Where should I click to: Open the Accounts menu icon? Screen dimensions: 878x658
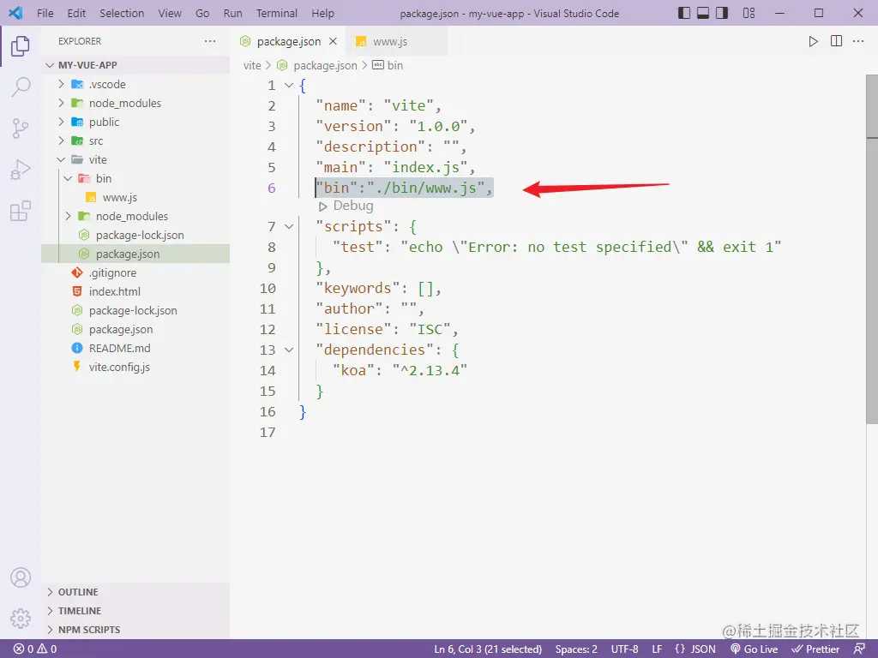(21, 577)
